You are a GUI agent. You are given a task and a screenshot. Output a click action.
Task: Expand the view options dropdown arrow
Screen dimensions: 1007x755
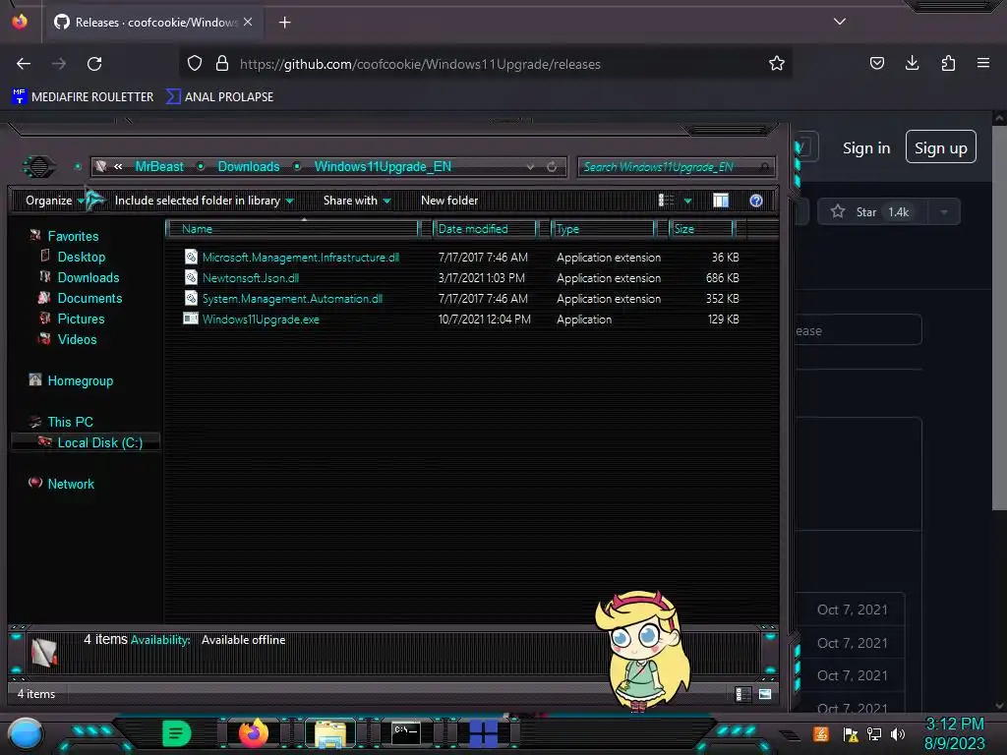(x=687, y=201)
